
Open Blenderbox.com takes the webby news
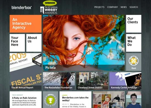pyautogui.click(x=75, y=99)
